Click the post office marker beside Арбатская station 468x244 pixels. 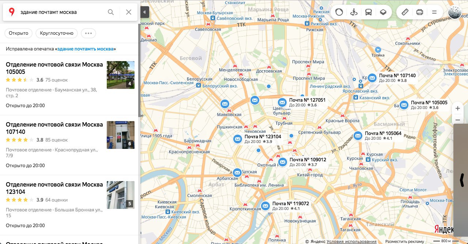point(237,172)
